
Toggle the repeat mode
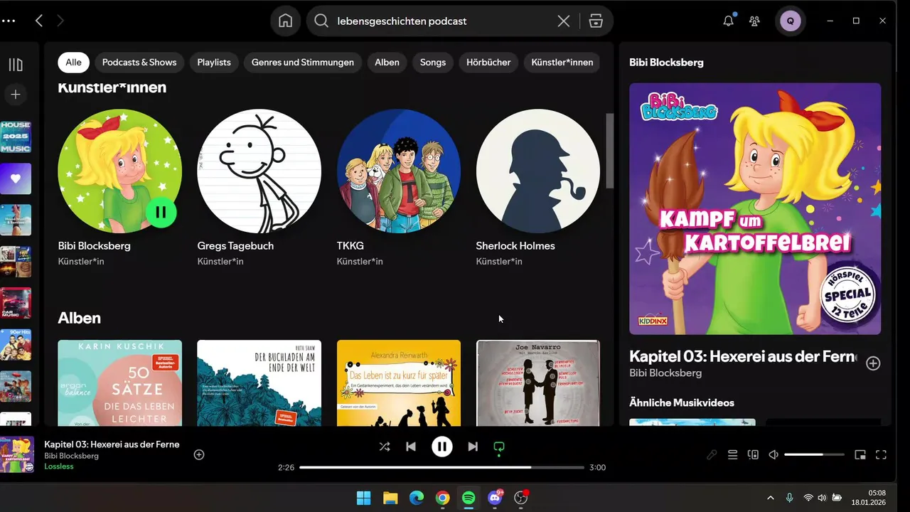click(499, 447)
